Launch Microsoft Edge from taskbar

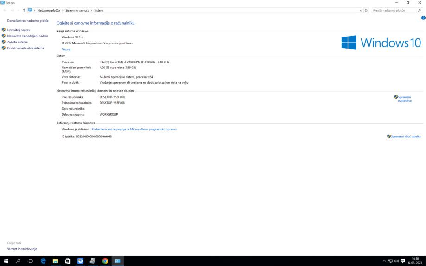[43, 261]
